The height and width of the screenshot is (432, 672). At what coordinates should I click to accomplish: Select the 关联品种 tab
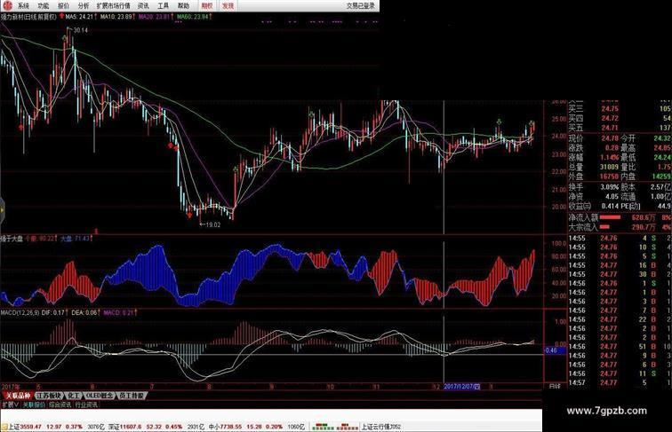coord(18,396)
